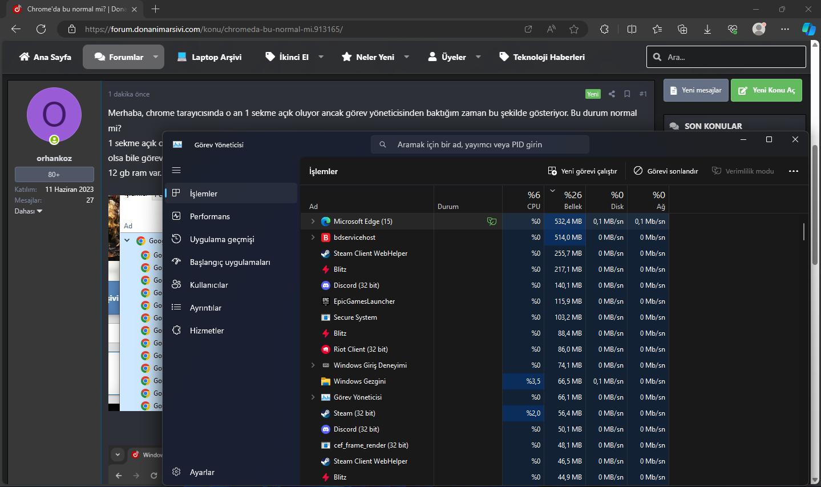Click the EpicGamesLauncher process icon
This screenshot has width=821, height=487.
coord(326,301)
